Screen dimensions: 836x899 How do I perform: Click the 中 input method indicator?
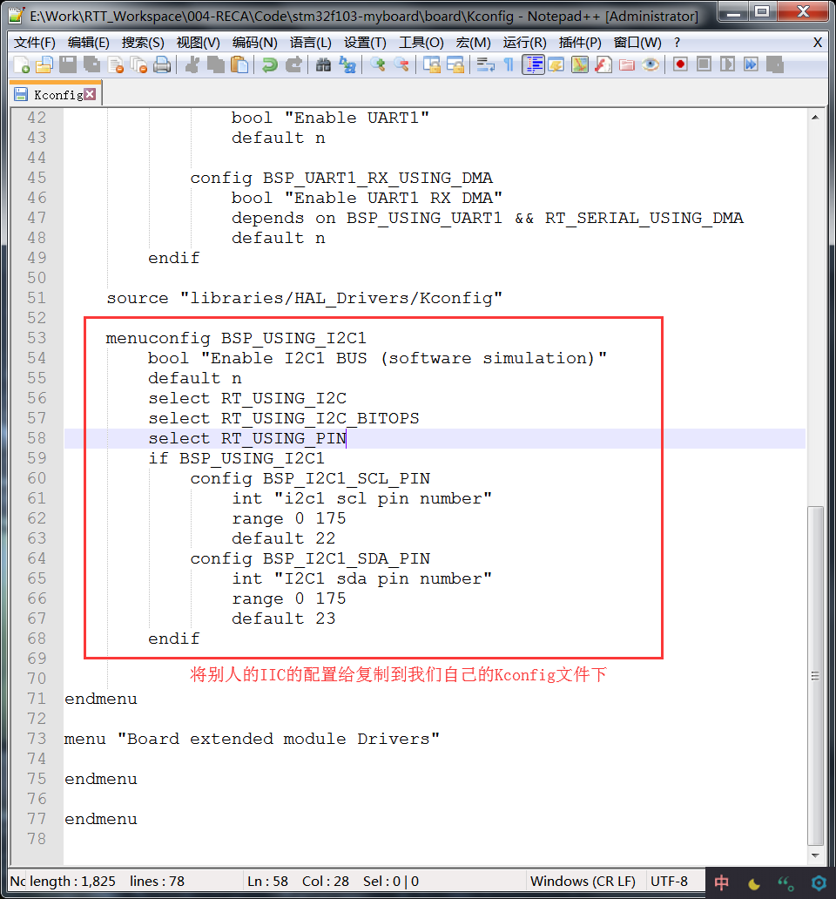[x=721, y=882]
